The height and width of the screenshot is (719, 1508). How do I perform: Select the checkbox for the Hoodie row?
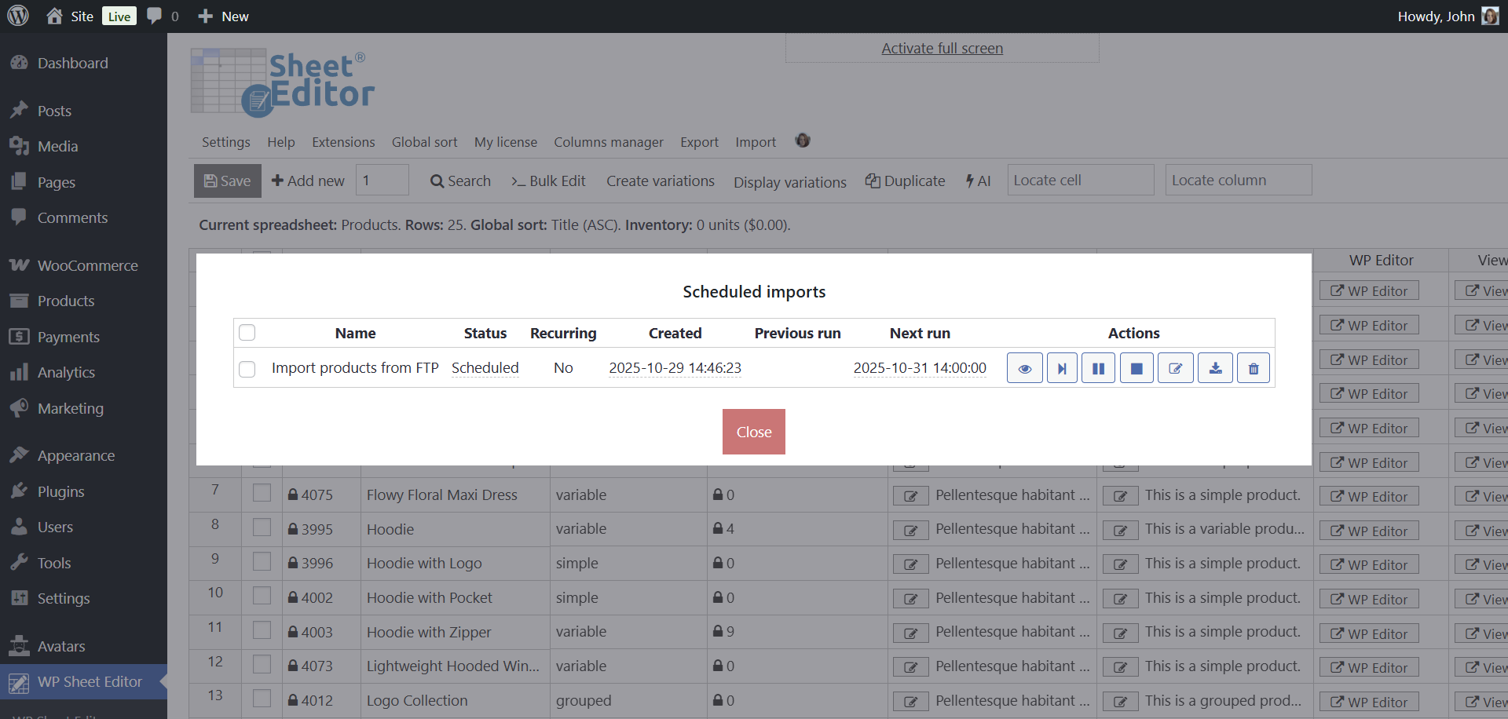pos(262,527)
